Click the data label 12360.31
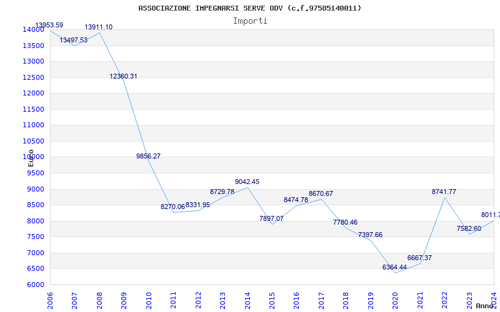 [x=123, y=76]
